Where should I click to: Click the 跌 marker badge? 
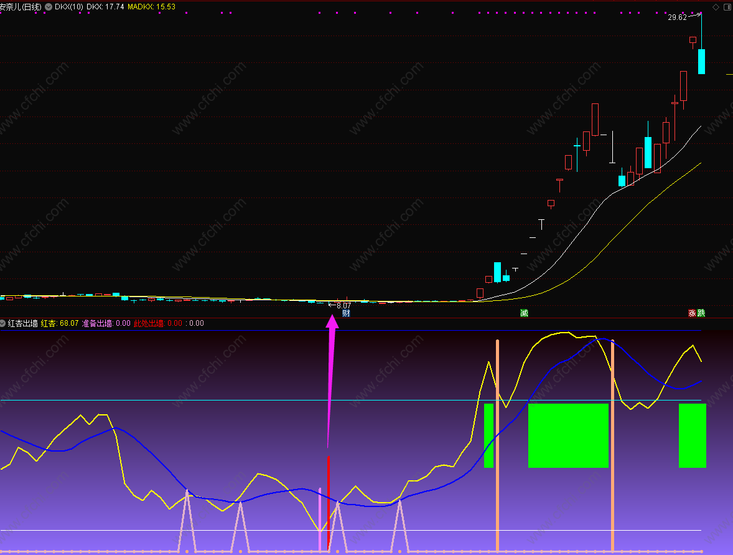tap(701, 313)
